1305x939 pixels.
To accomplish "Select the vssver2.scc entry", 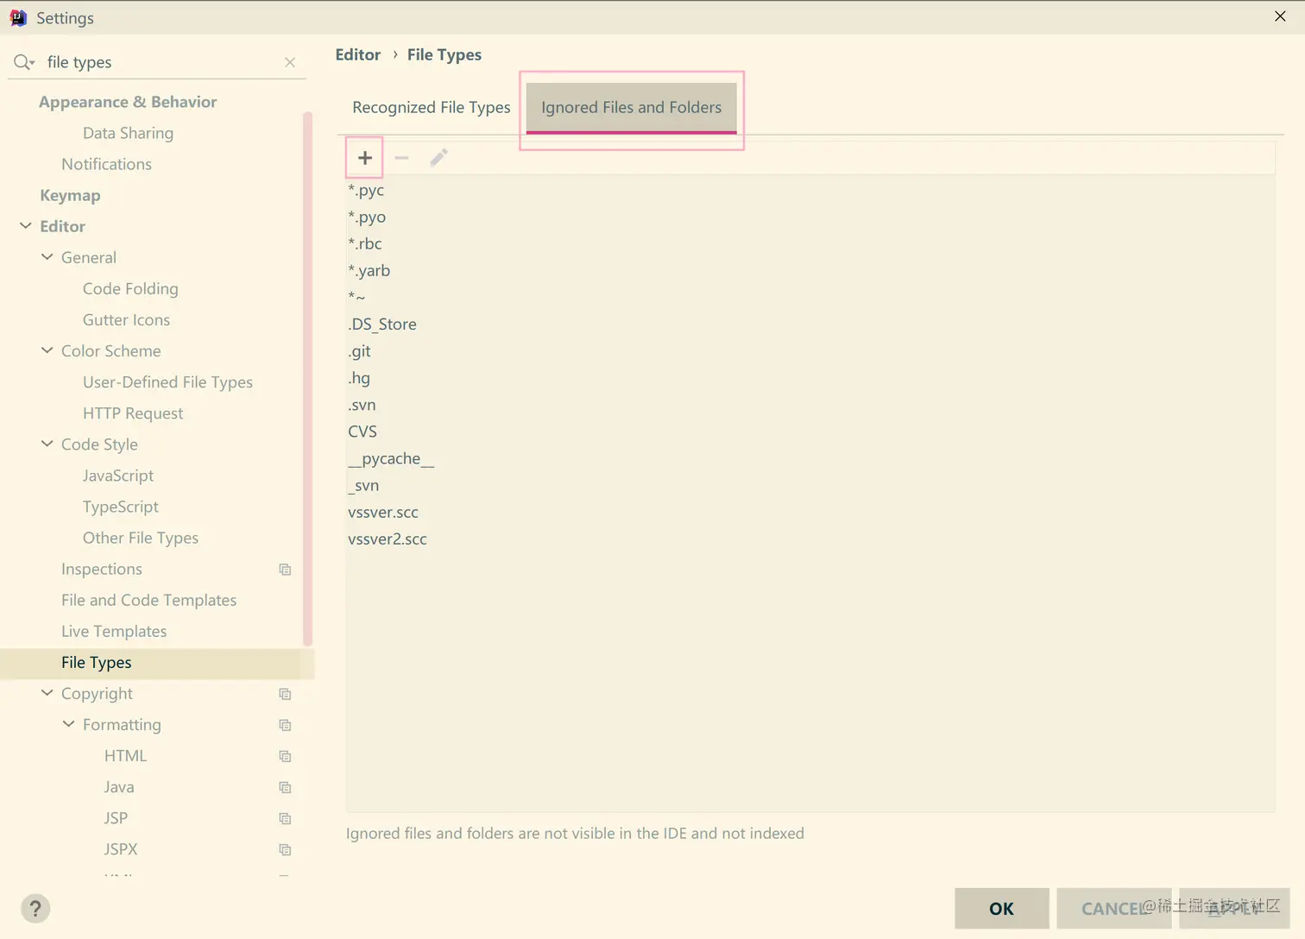I will point(810,539).
